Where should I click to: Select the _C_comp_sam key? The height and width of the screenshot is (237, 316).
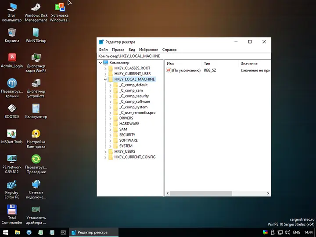click(131, 90)
